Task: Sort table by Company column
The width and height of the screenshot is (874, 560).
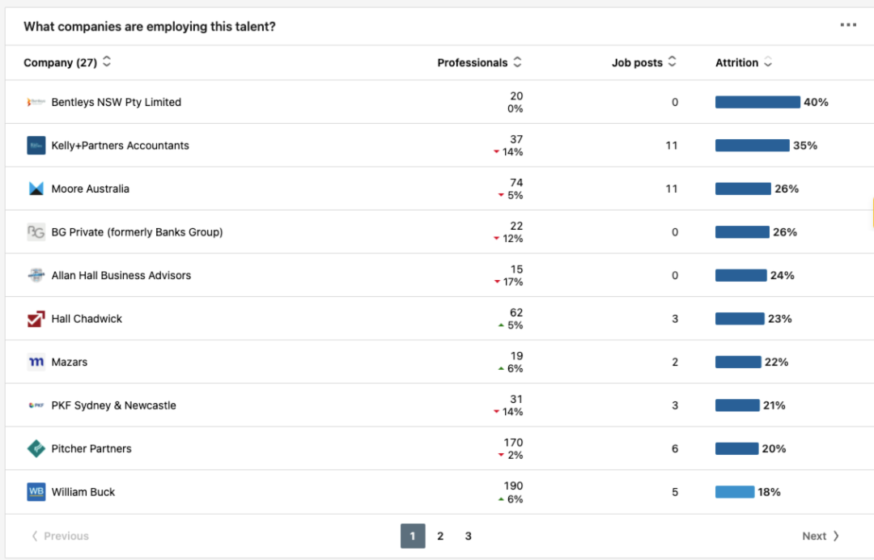Action: point(107,62)
